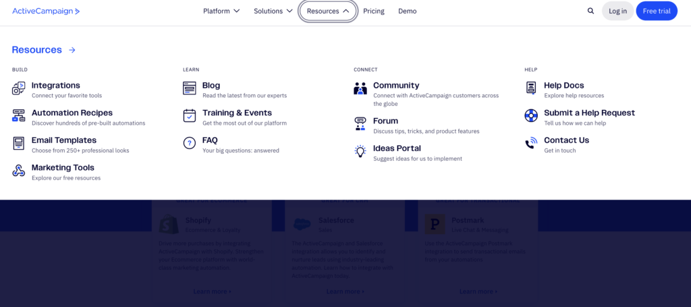Click the Contact Us phone icon
This screenshot has height=307, width=691.
pos(531,143)
